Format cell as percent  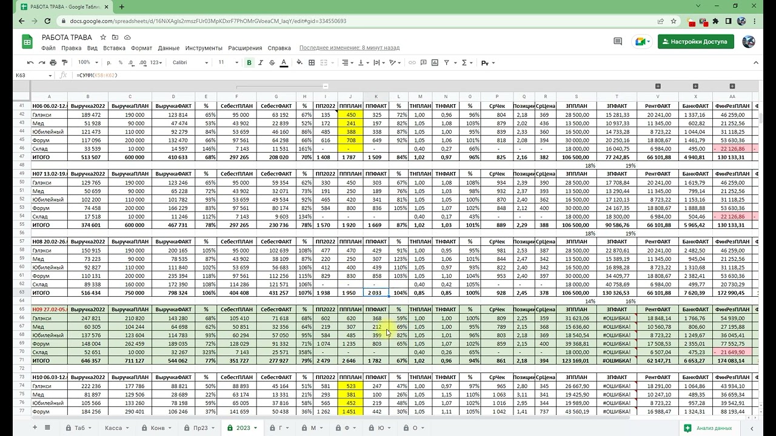click(121, 62)
